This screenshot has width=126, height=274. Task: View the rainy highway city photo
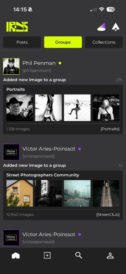point(77,193)
